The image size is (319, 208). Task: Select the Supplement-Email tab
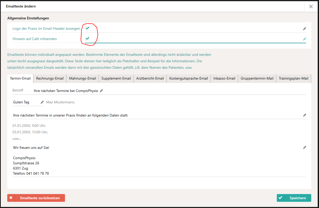pos(116,79)
